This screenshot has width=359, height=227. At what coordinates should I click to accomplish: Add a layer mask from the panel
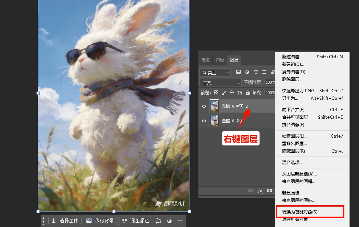pos(269,191)
